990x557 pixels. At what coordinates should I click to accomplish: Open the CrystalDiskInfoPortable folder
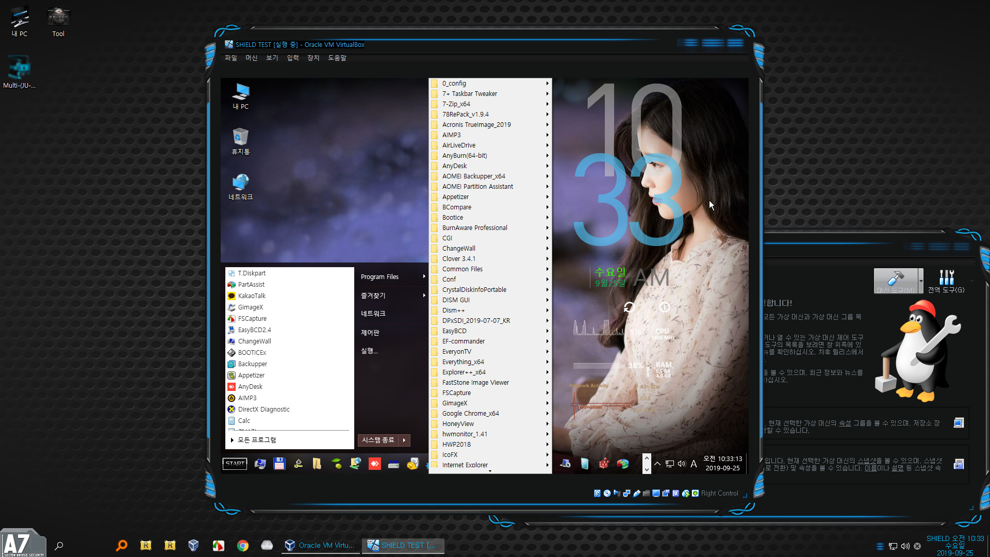click(x=490, y=290)
